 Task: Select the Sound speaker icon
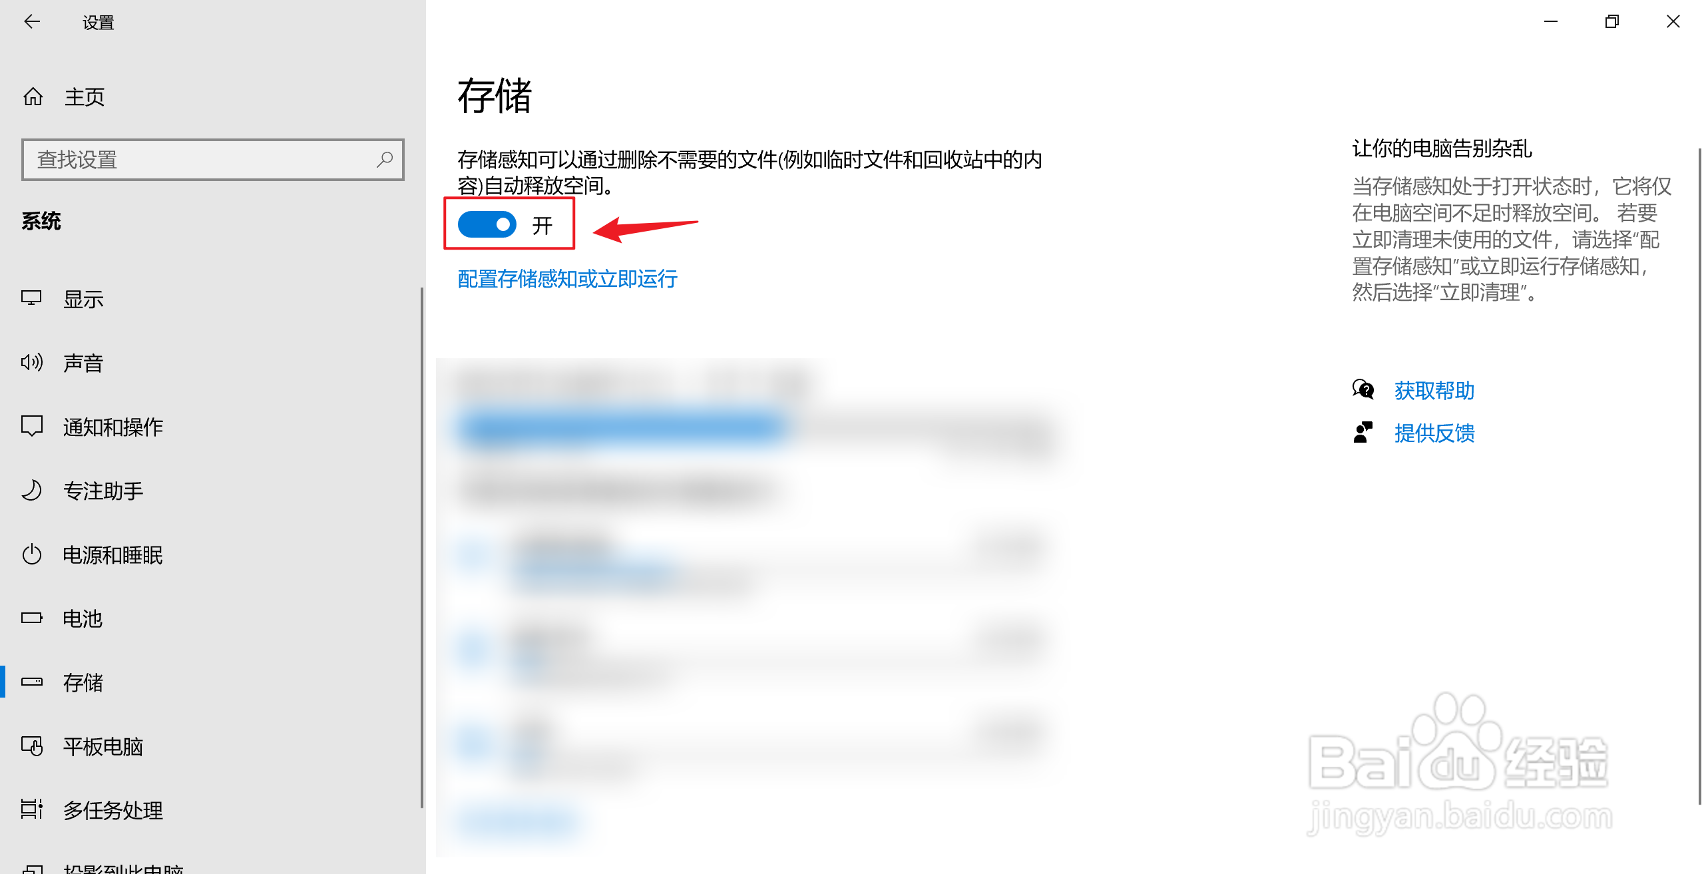31,363
